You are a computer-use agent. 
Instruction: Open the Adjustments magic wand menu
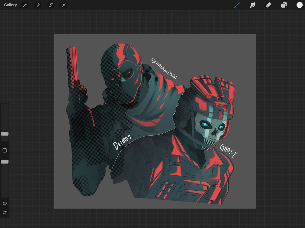pyautogui.click(x=38, y=5)
